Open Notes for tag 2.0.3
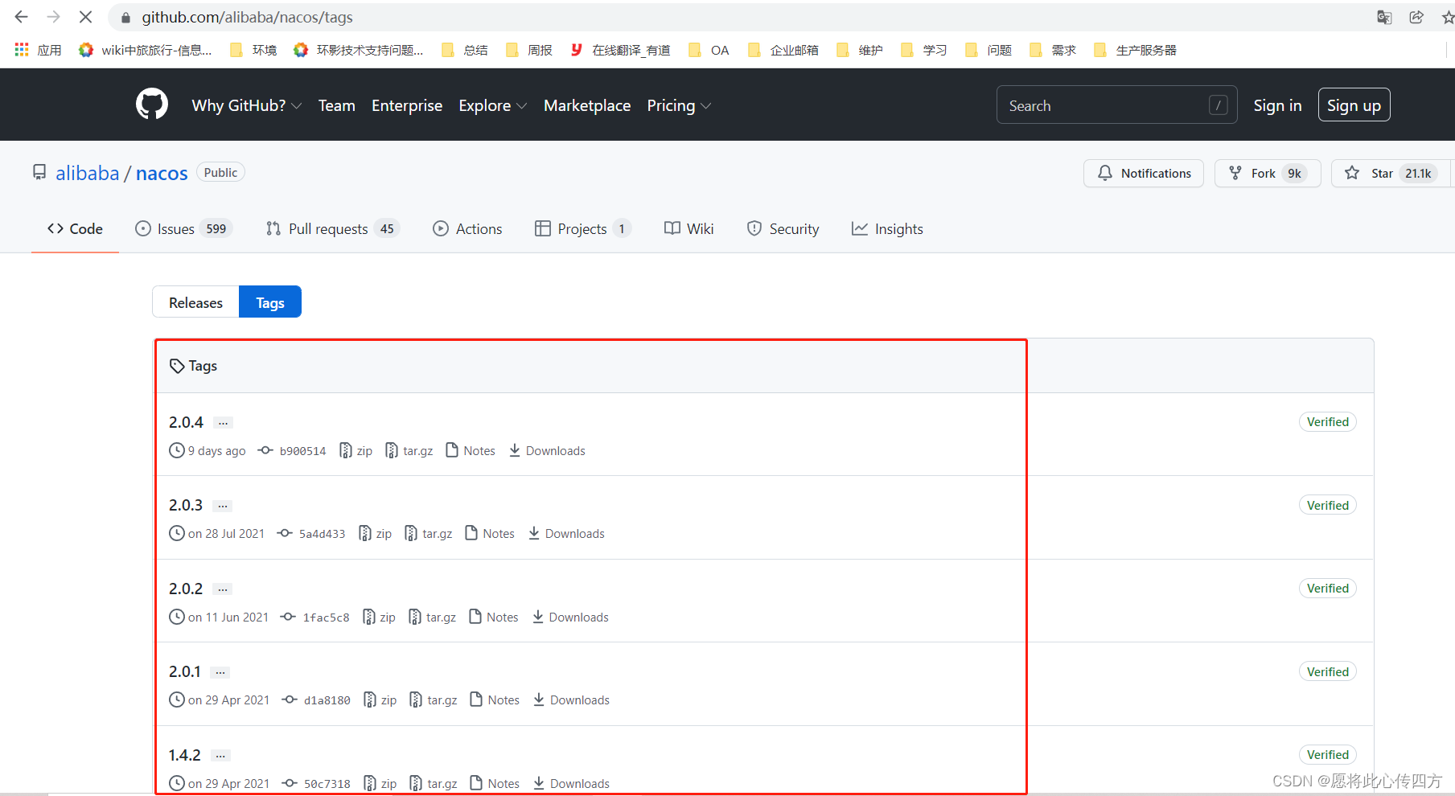The height and width of the screenshot is (796, 1455). click(490, 534)
